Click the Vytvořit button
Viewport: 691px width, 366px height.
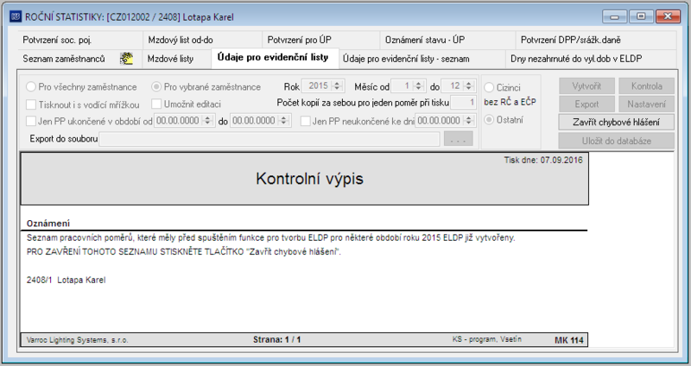click(586, 86)
